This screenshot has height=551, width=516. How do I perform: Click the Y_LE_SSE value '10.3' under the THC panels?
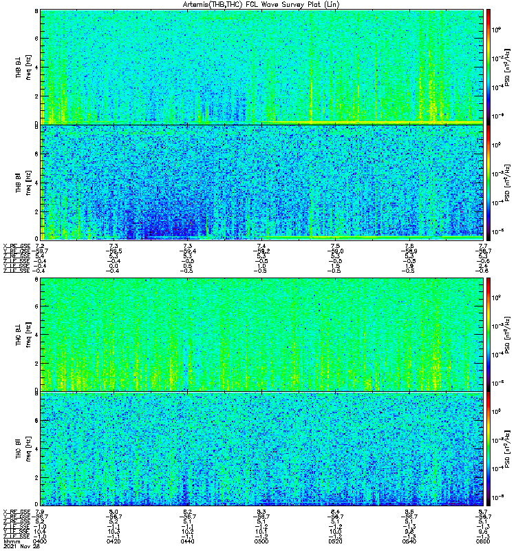click(x=114, y=532)
